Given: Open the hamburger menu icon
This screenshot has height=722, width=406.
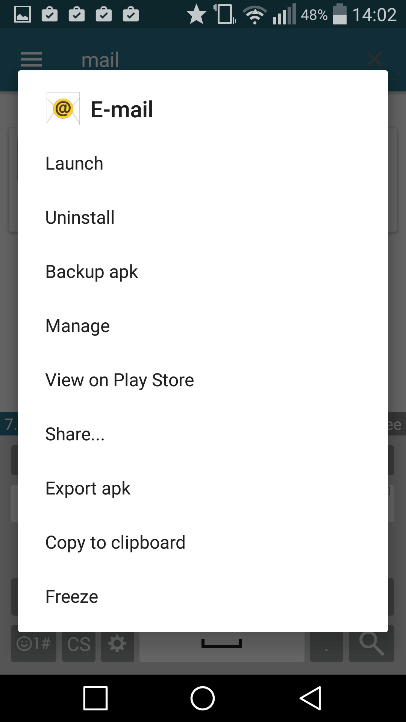Looking at the screenshot, I should tap(32, 59).
